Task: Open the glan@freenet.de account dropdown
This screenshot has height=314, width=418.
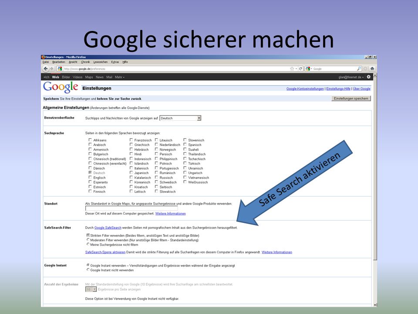Action: (351, 77)
